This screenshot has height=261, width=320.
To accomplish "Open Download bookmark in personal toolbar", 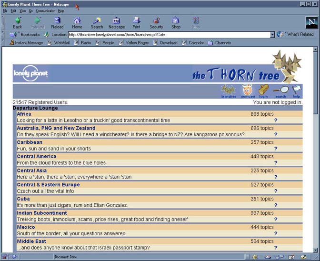I will [x=165, y=43].
